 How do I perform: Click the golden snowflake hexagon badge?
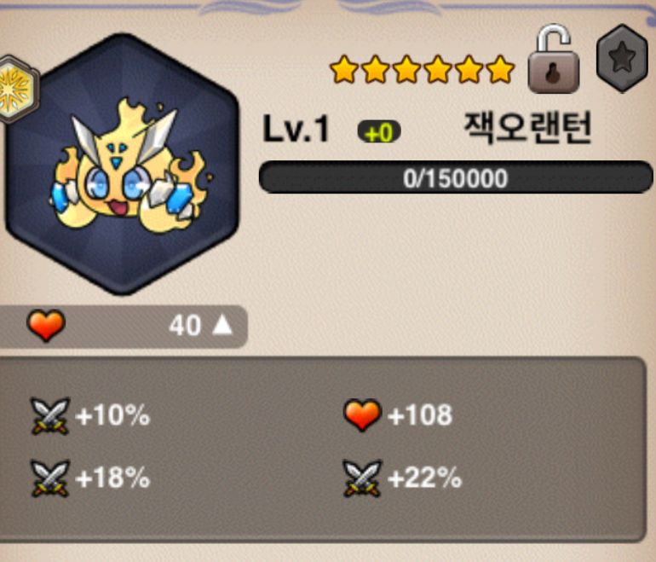(x=17, y=90)
